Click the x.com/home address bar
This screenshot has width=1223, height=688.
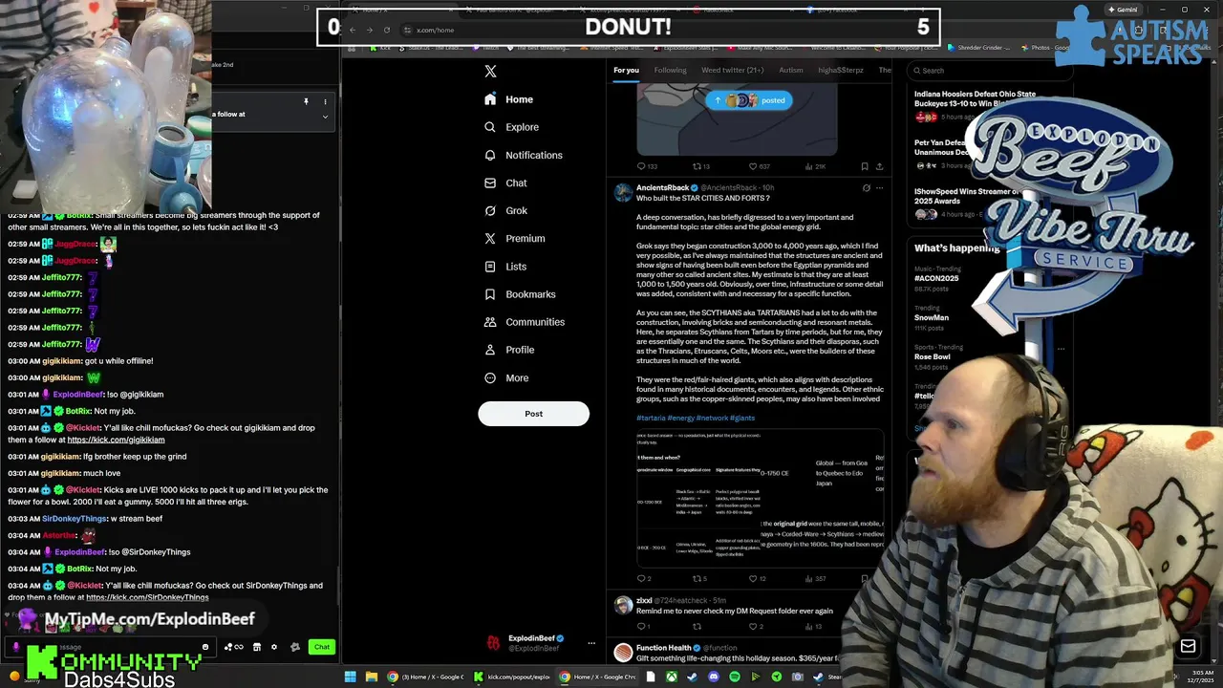click(435, 30)
